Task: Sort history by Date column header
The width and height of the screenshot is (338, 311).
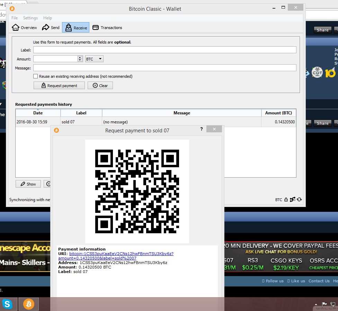Action: (x=38, y=113)
